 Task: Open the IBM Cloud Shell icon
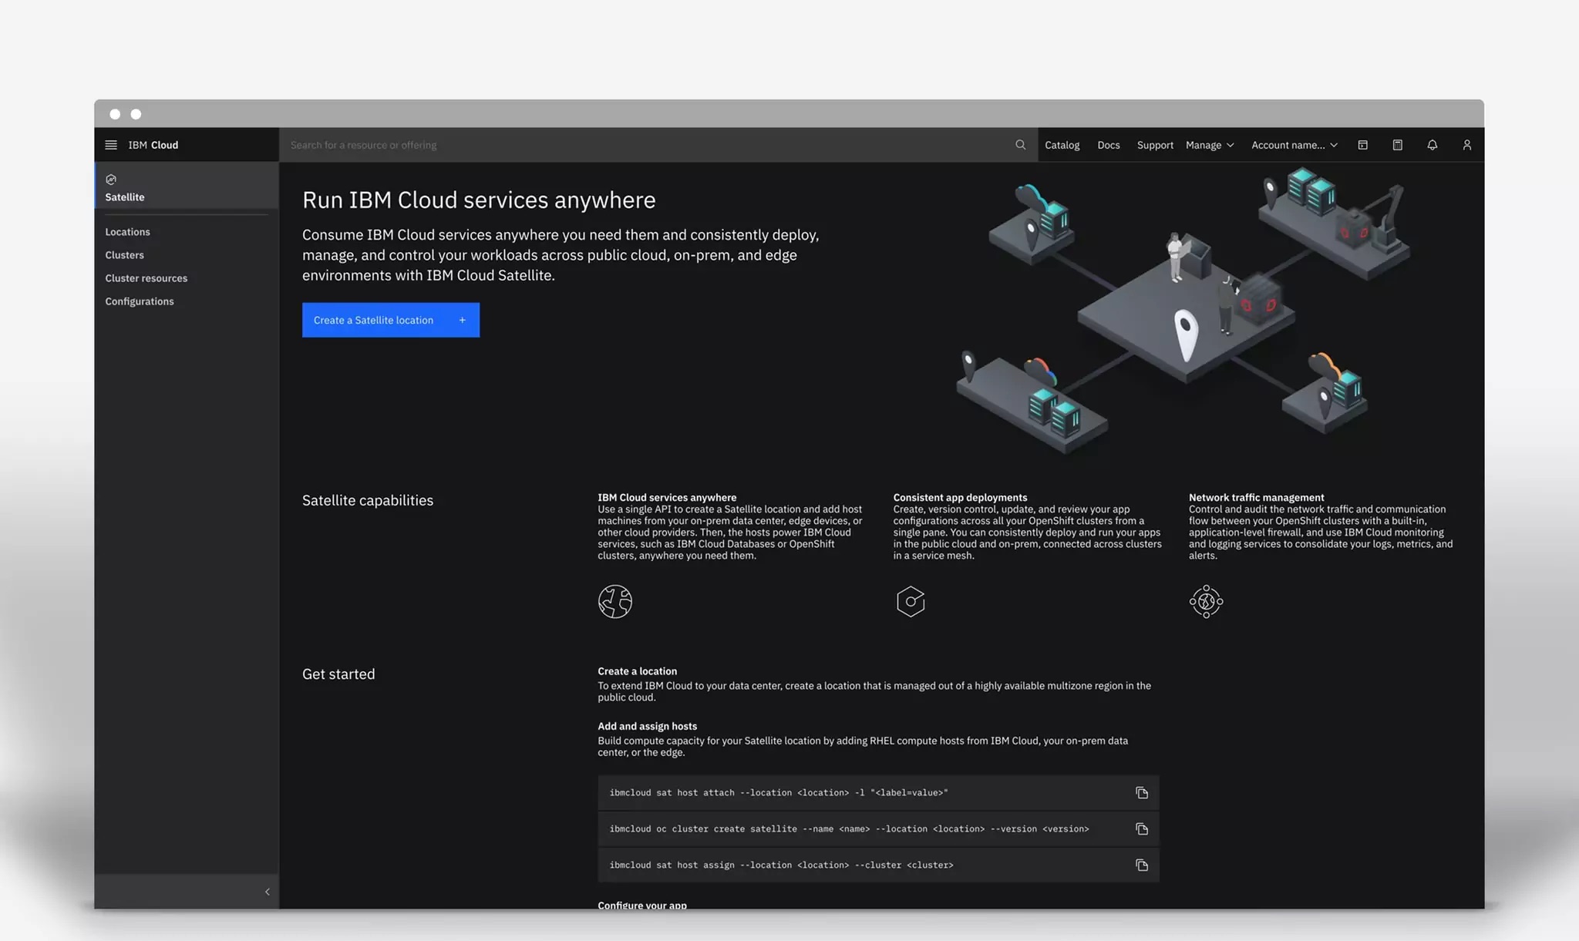coord(1362,145)
